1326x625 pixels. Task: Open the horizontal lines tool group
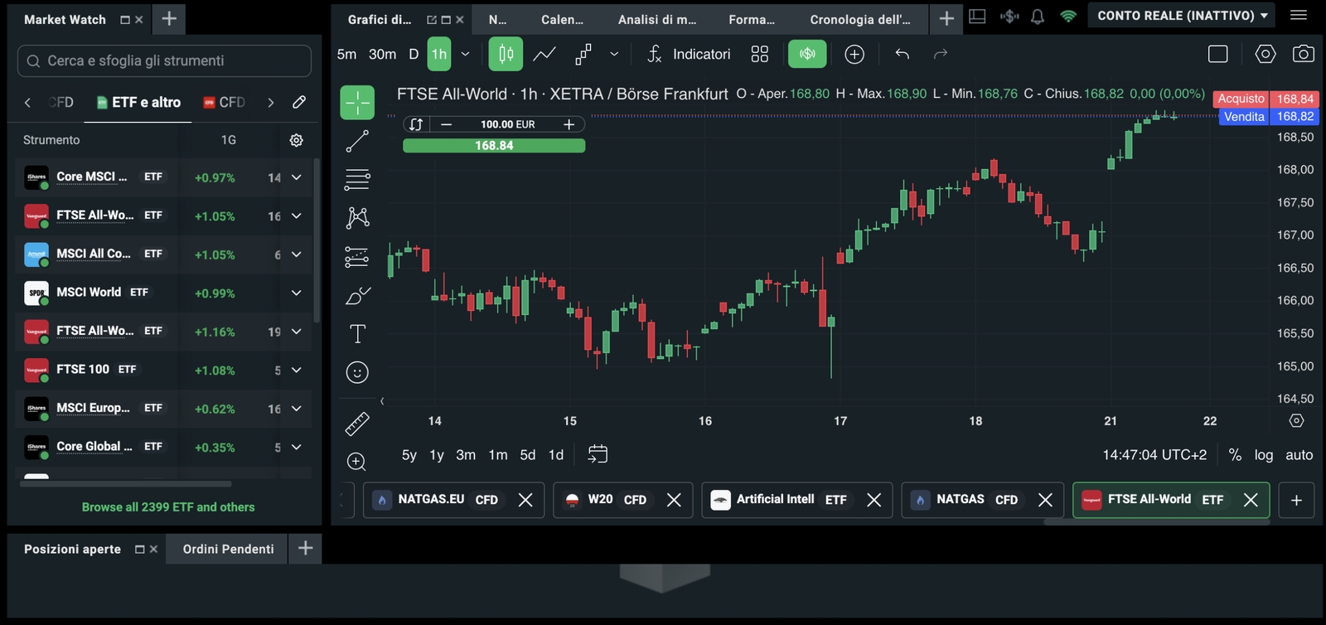(x=357, y=179)
